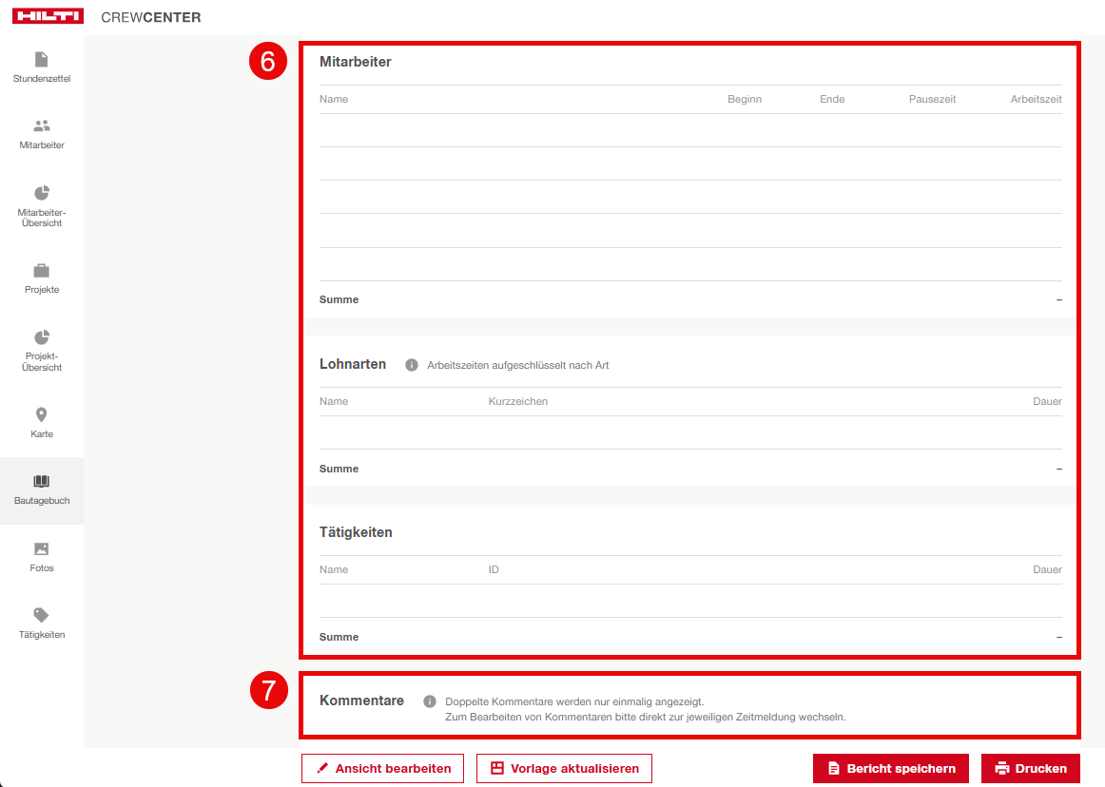Open Tätigkeiten tag icon in sidebar
This screenshot has height=787, width=1105.
point(41,616)
